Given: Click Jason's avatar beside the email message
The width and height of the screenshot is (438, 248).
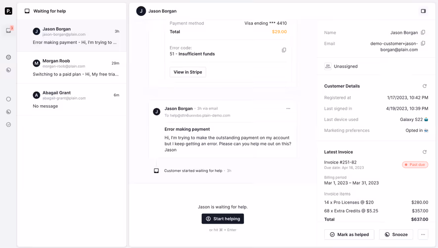Looking at the screenshot, I should (x=156, y=112).
